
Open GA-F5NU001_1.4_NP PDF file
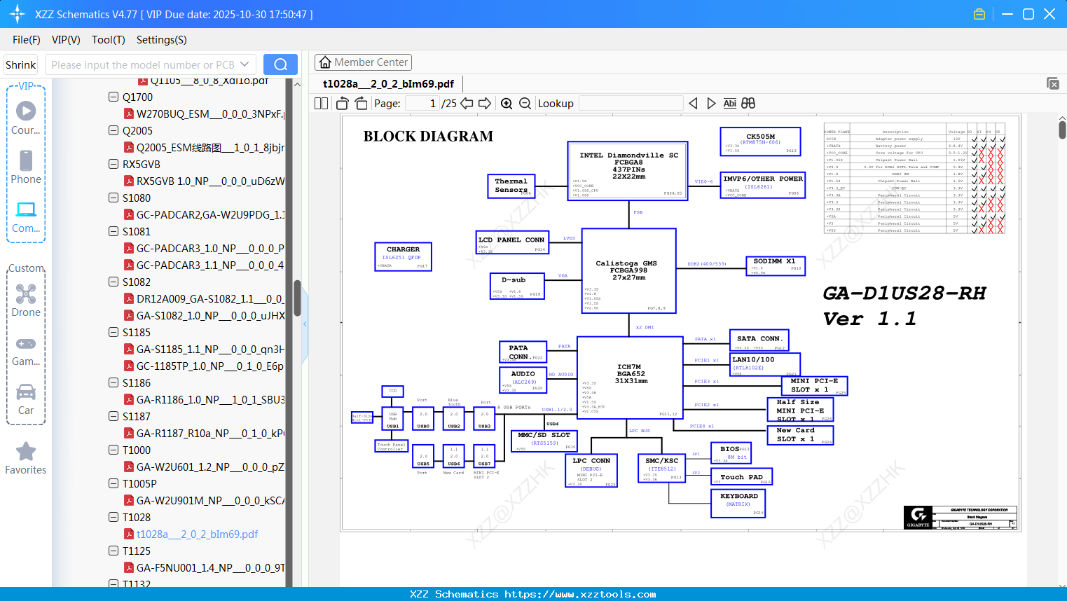[x=204, y=567]
